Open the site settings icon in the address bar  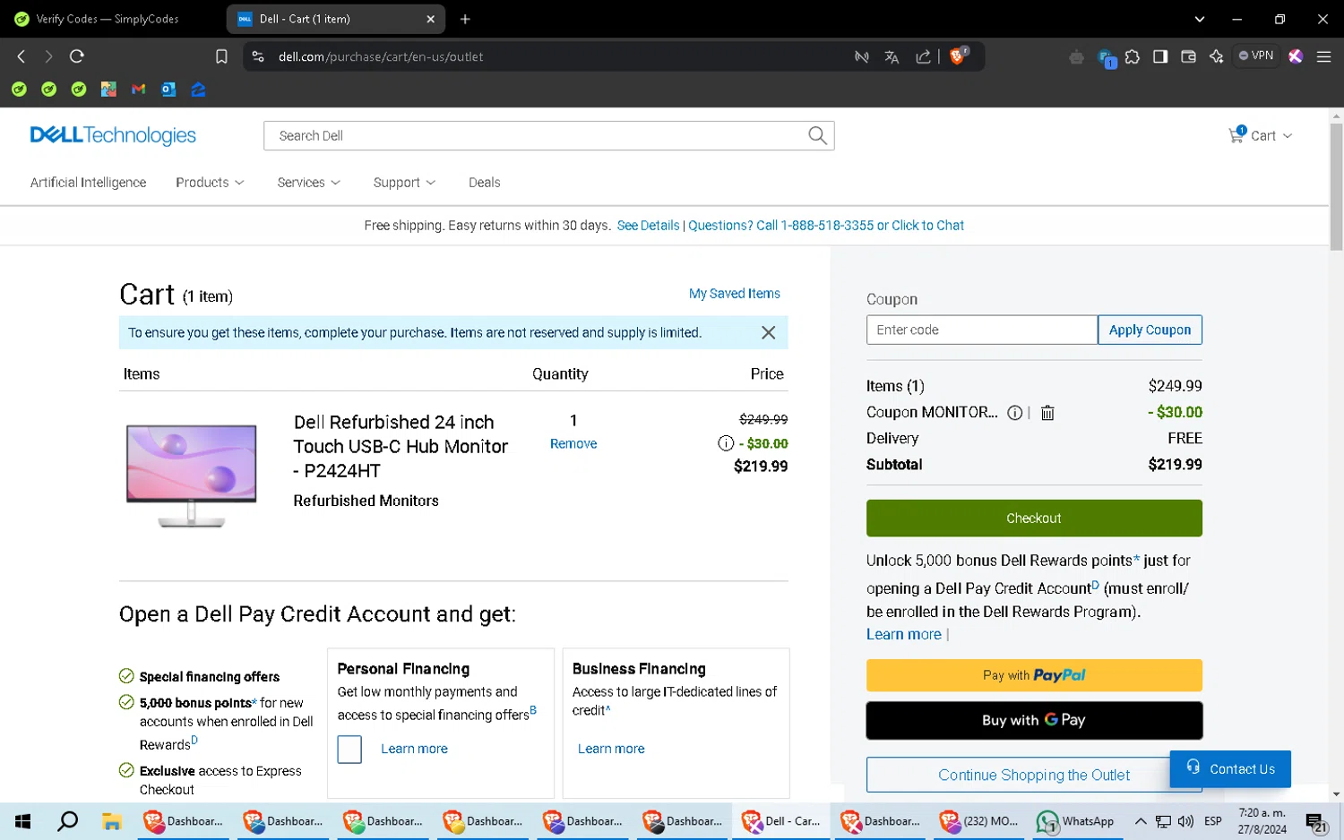258,56
